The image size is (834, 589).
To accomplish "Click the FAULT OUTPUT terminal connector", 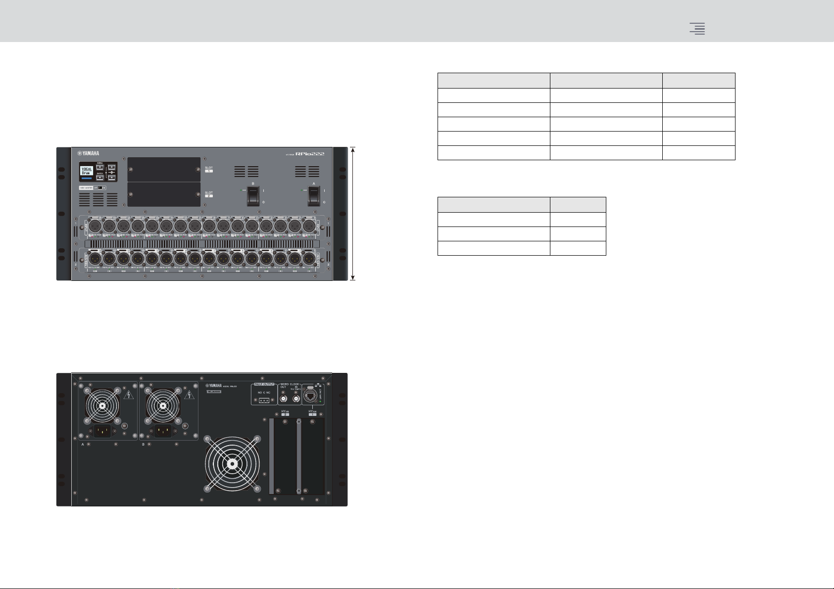I will tap(264, 401).
